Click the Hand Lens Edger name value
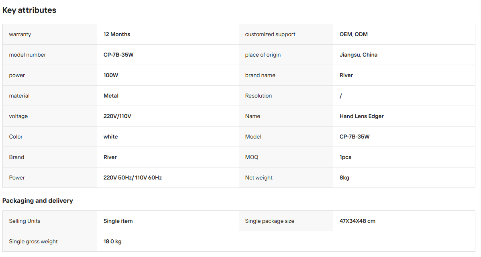The image size is (481, 257). pyautogui.click(x=361, y=116)
